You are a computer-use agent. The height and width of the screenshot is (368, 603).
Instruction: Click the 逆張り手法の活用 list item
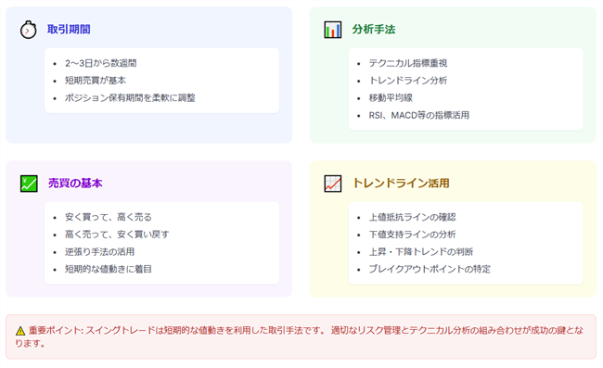[x=99, y=252]
